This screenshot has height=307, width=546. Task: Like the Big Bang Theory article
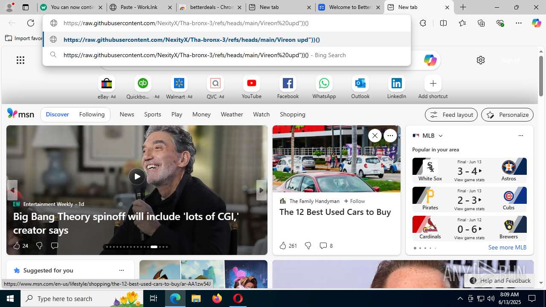pyautogui.click(x=20, y=246)
